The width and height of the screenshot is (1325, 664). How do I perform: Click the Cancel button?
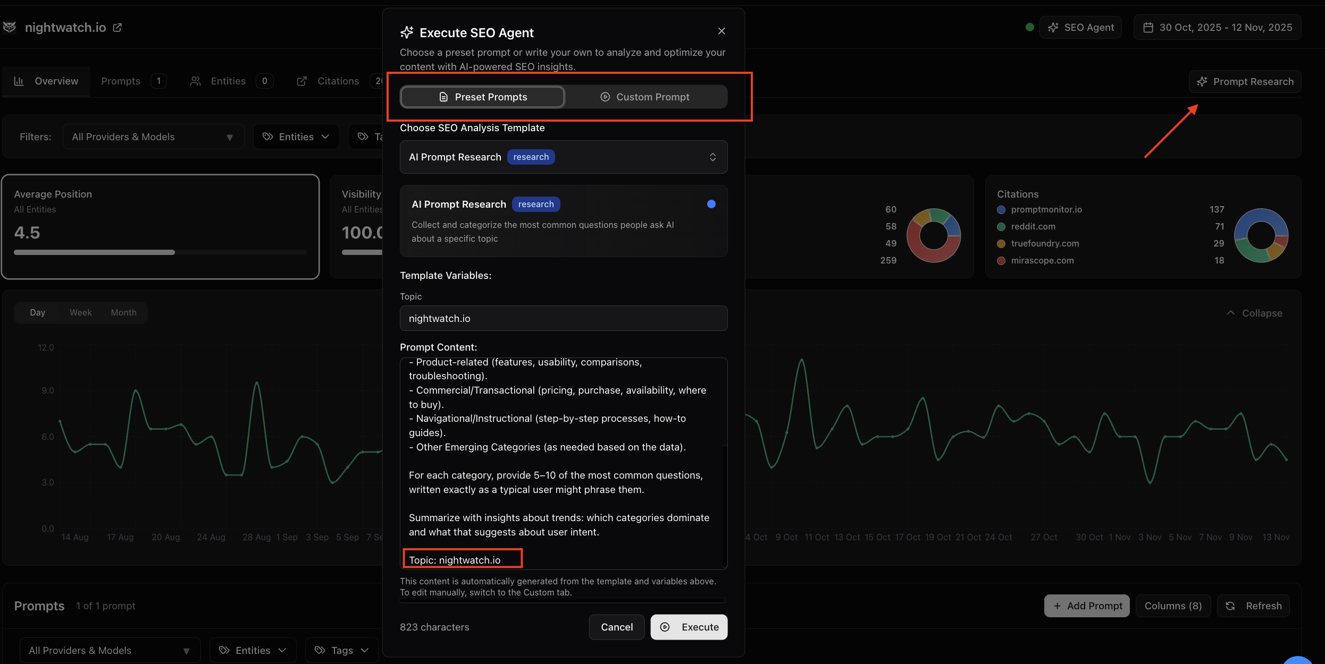coord(616,627)
